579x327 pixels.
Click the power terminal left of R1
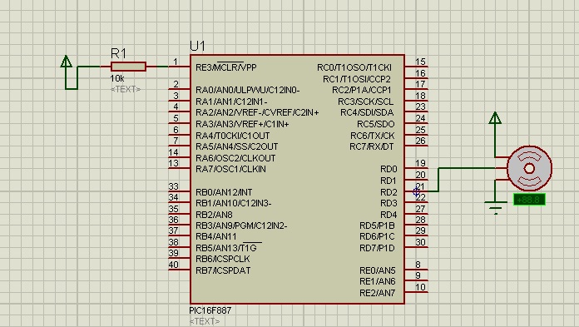tap(66, 62)
